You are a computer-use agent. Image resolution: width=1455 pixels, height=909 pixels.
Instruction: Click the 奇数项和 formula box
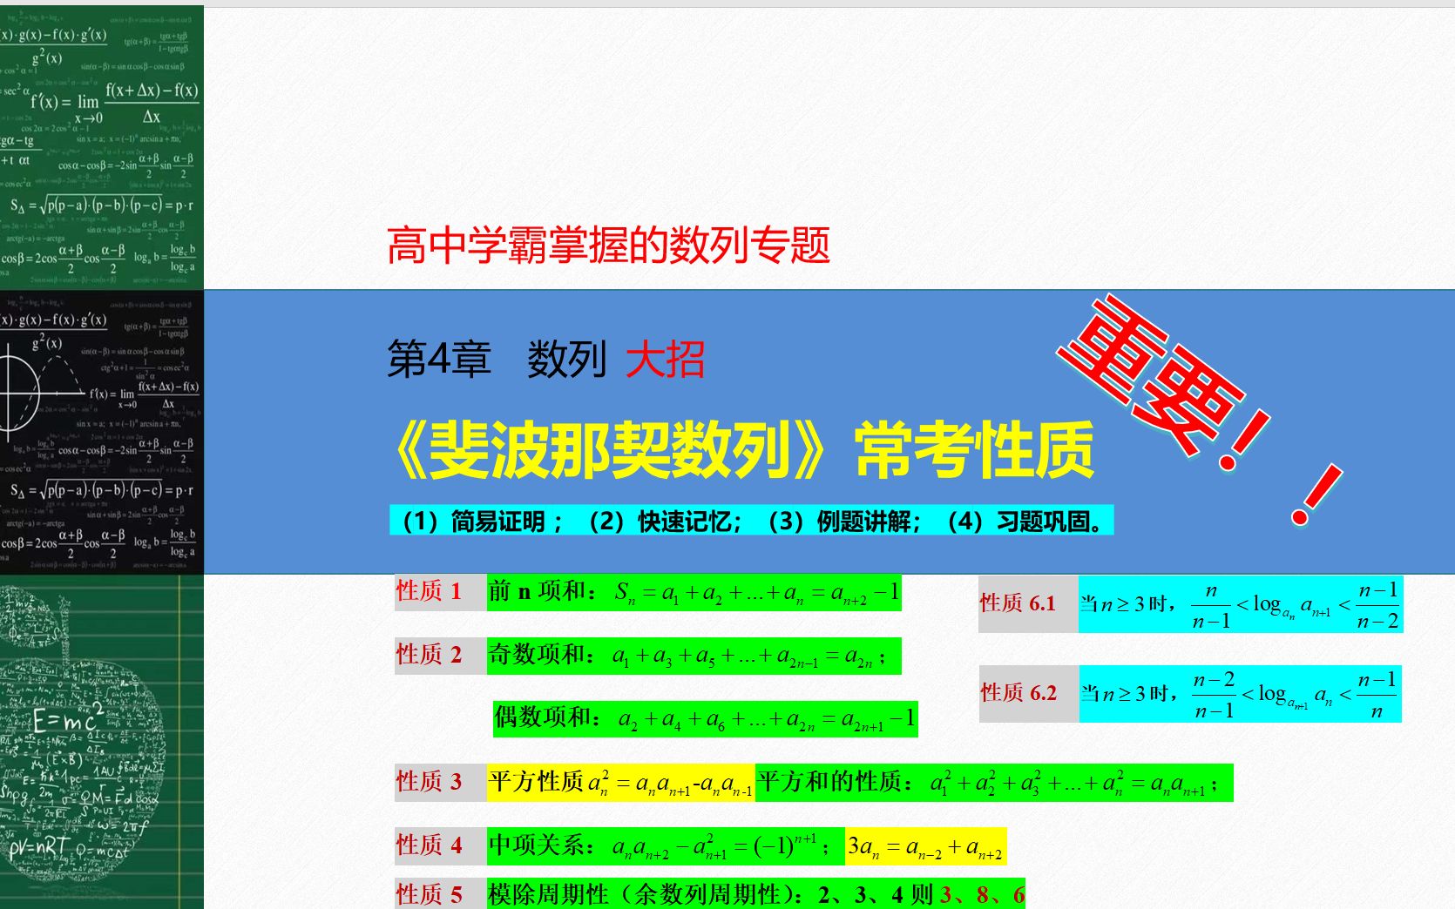[x=694, y=656]
